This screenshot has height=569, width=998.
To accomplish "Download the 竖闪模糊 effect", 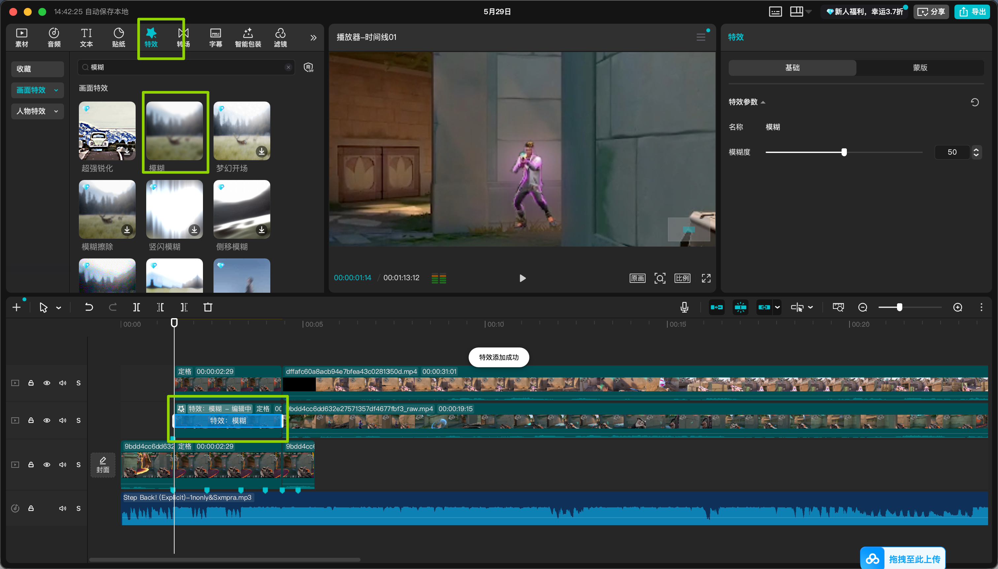I will click(x=194, y=230).
